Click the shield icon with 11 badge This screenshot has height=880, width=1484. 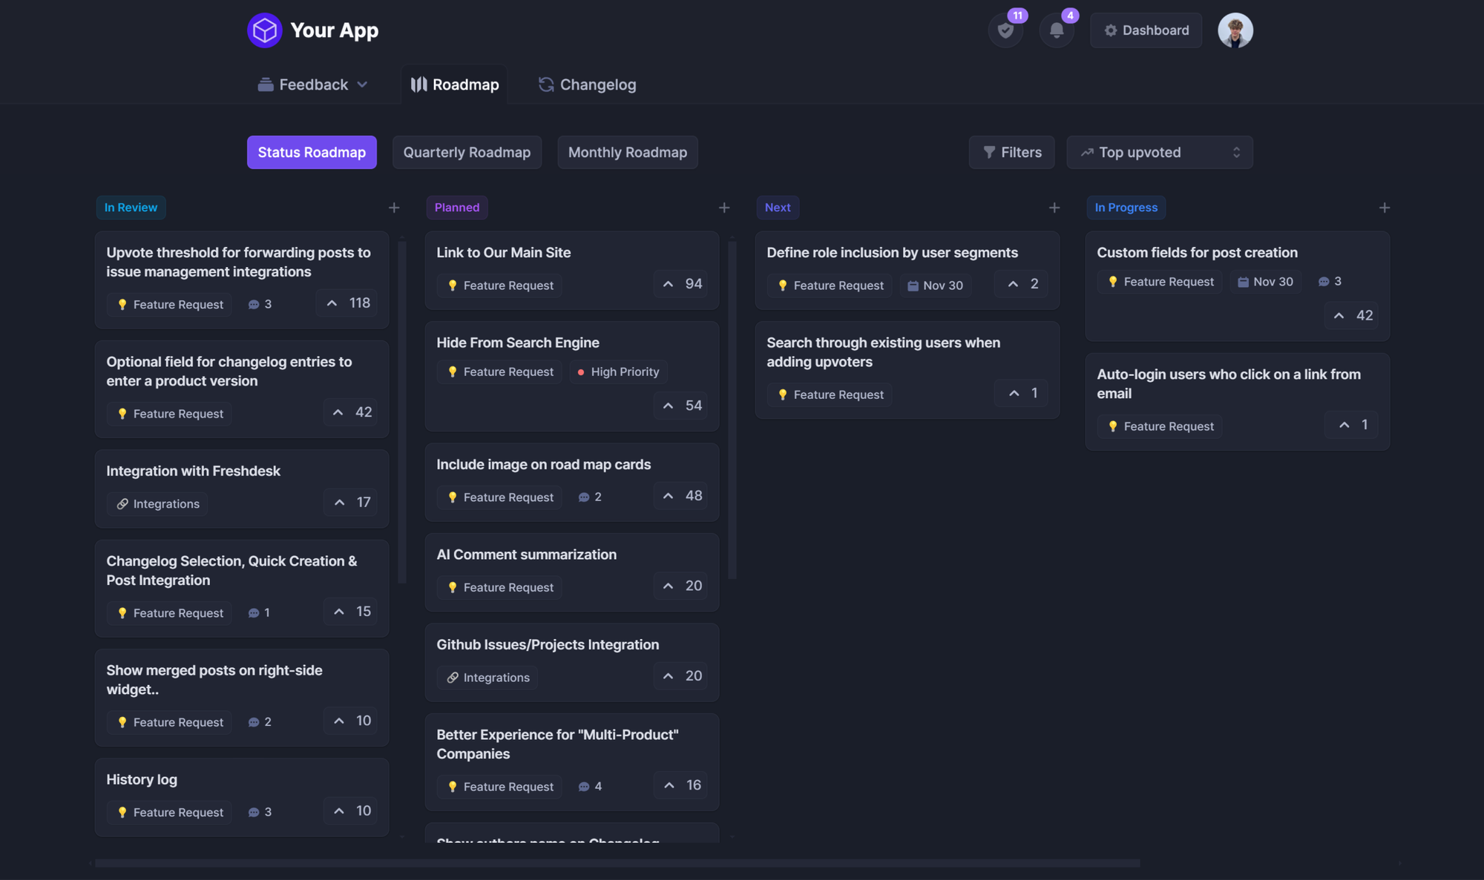click(x=1005, y=30)
